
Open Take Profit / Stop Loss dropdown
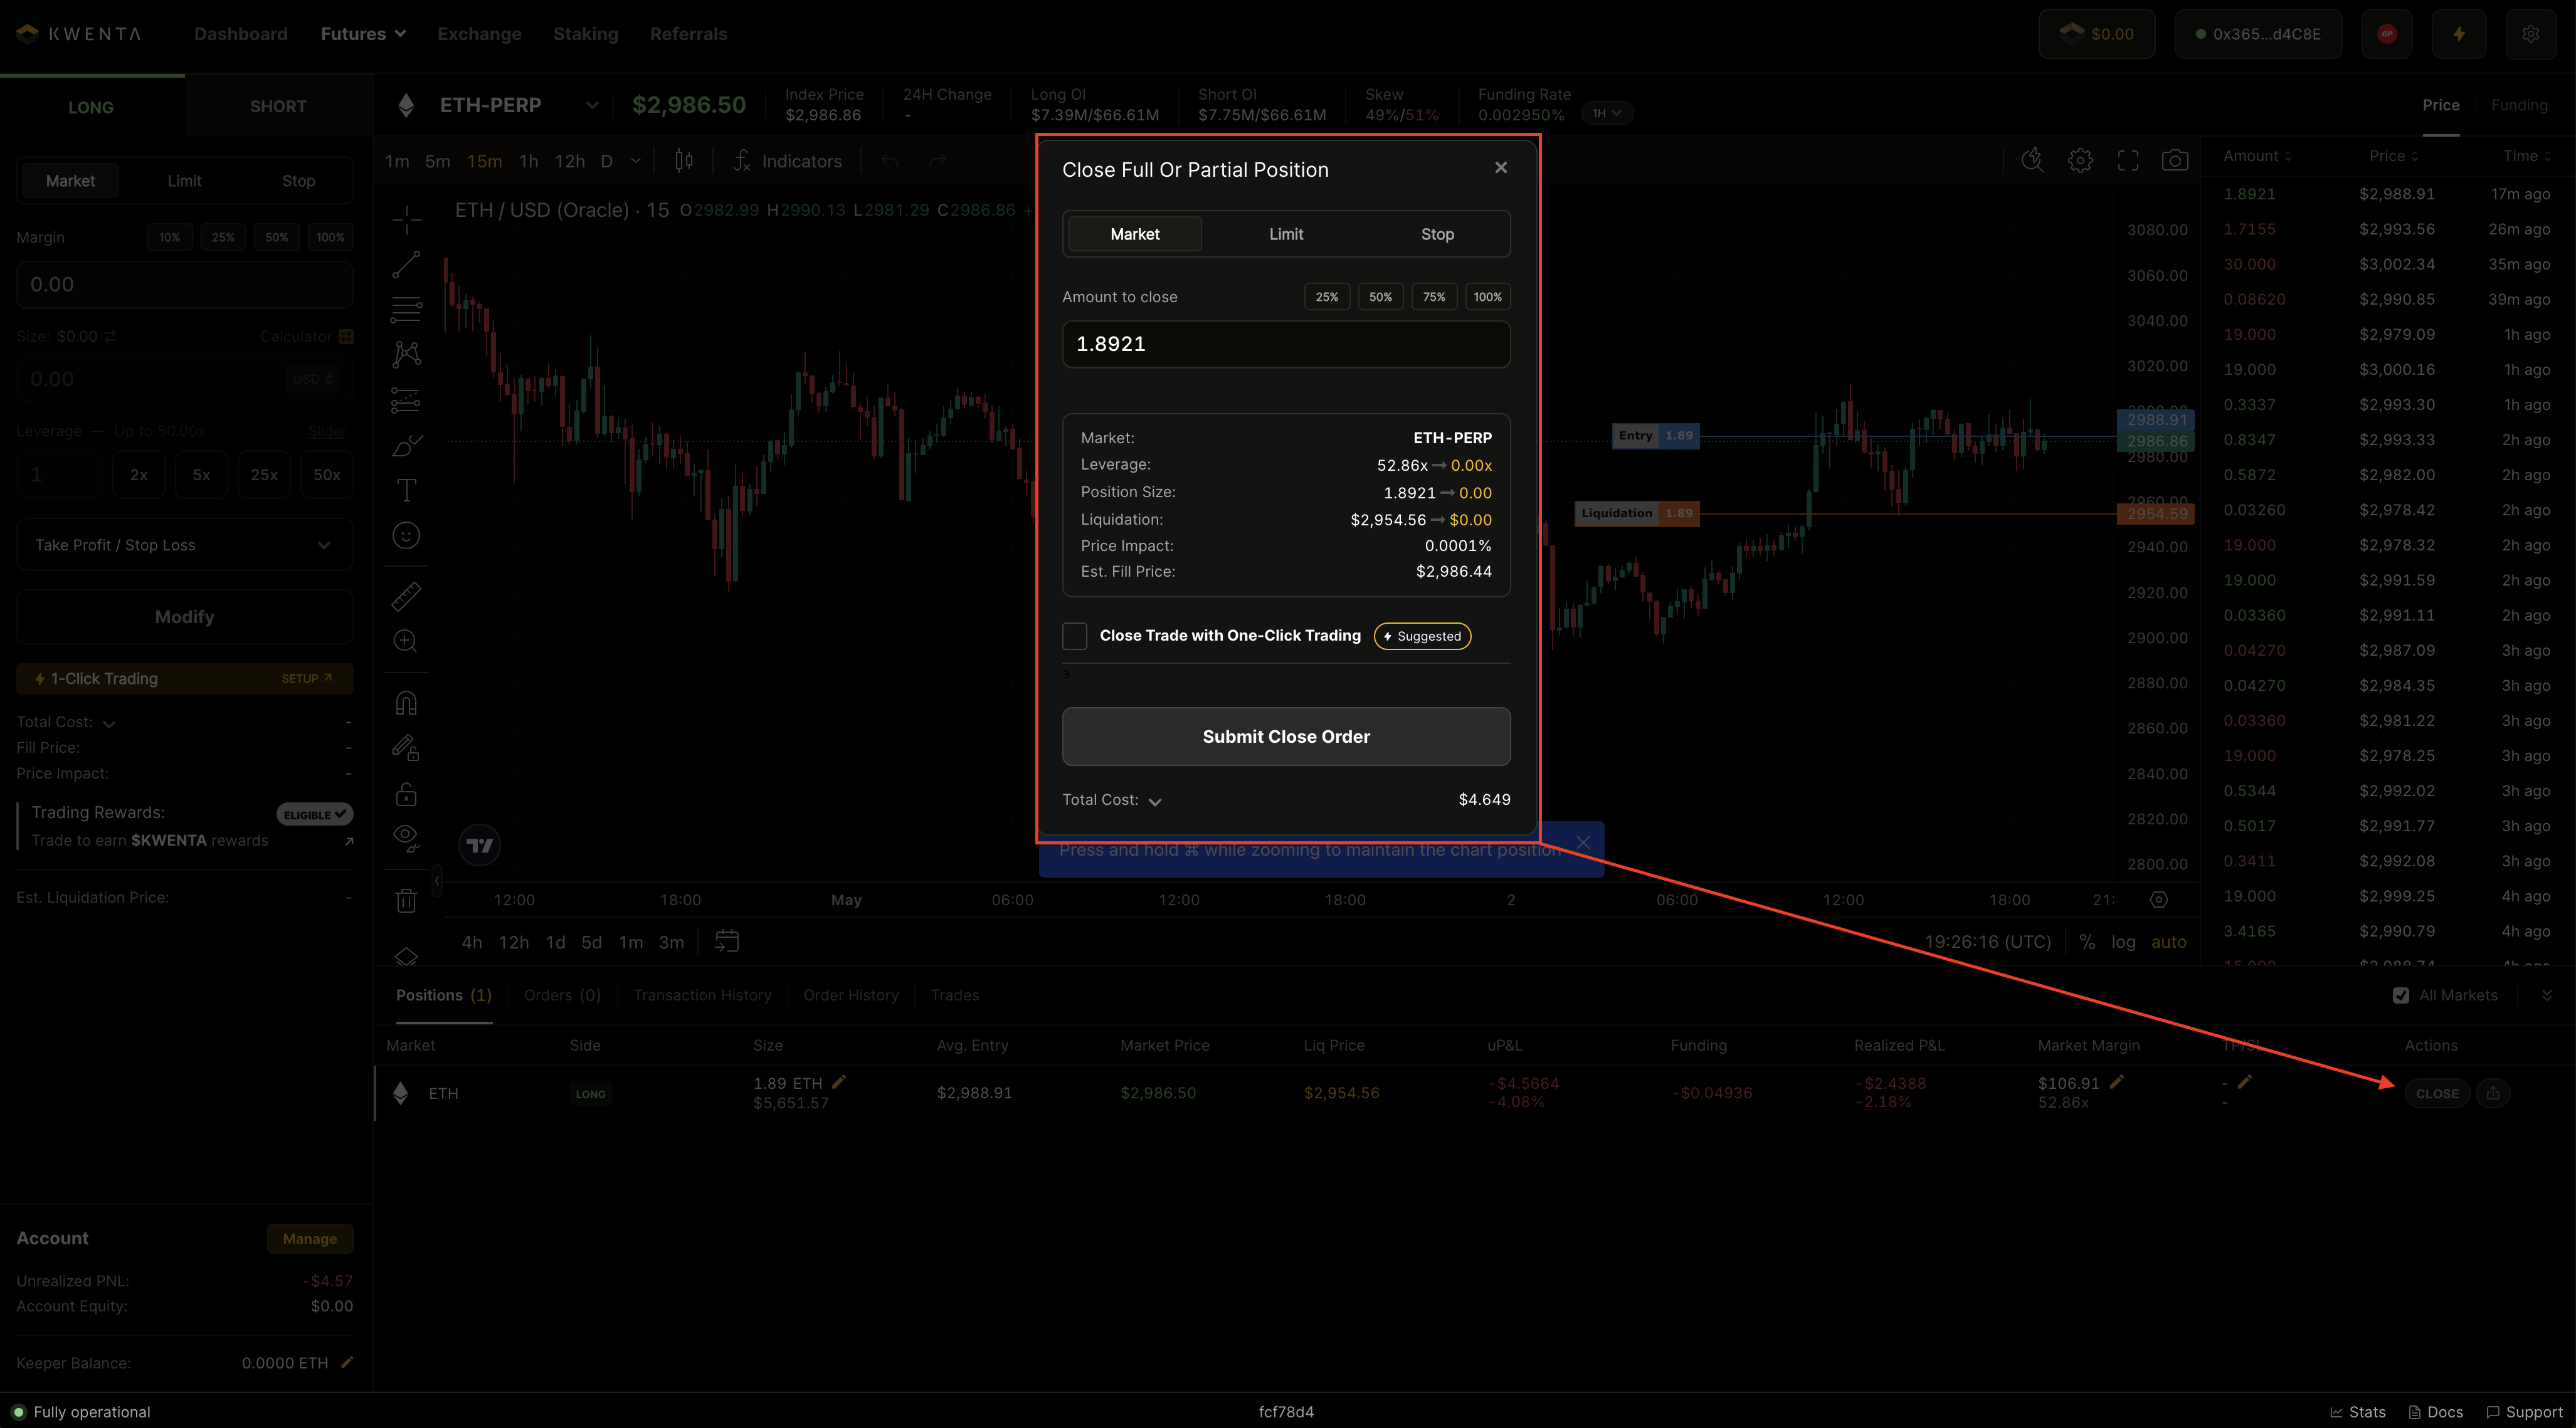[185, 545]
